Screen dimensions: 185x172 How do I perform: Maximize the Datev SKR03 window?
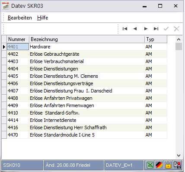(x=160, y=6)
